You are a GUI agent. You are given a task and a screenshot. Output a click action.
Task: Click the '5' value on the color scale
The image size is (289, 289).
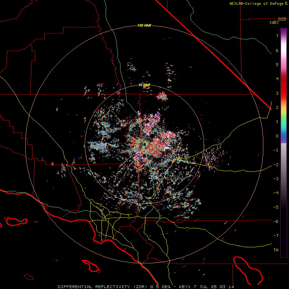pos(277,65)
